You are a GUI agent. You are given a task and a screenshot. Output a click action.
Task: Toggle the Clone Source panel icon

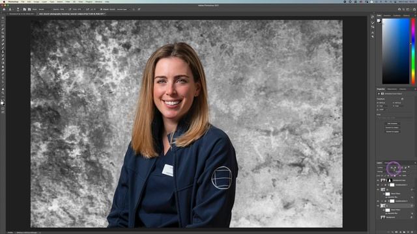point(29,9)
